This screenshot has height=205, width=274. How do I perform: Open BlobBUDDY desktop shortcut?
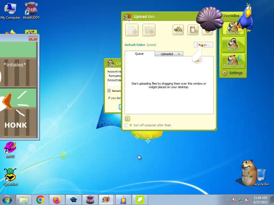pyautogui.click(x=31, y=10)
